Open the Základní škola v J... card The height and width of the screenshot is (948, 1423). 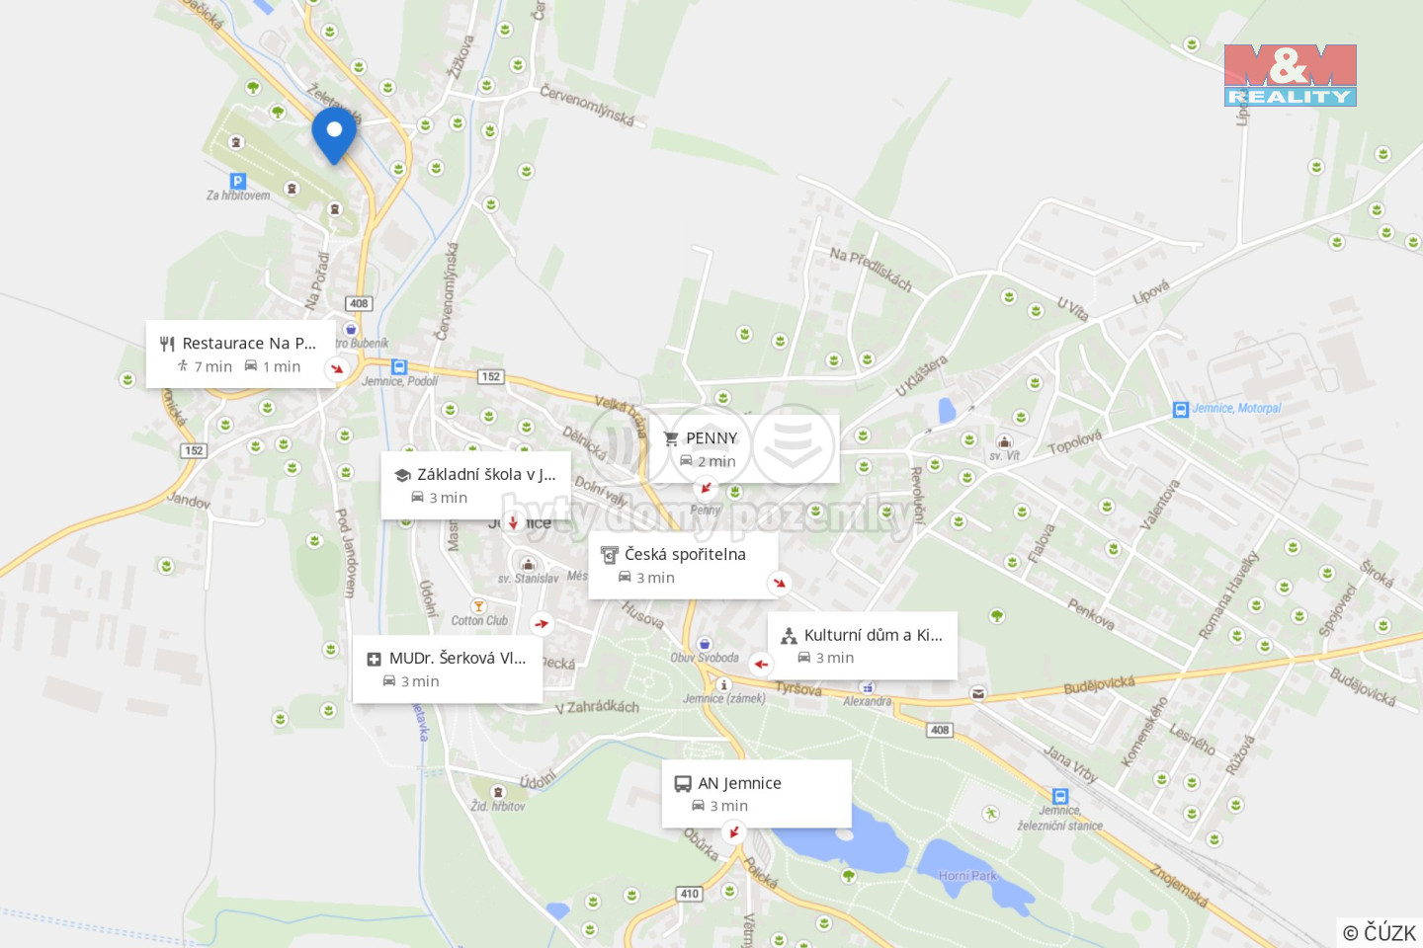[476, 485]
